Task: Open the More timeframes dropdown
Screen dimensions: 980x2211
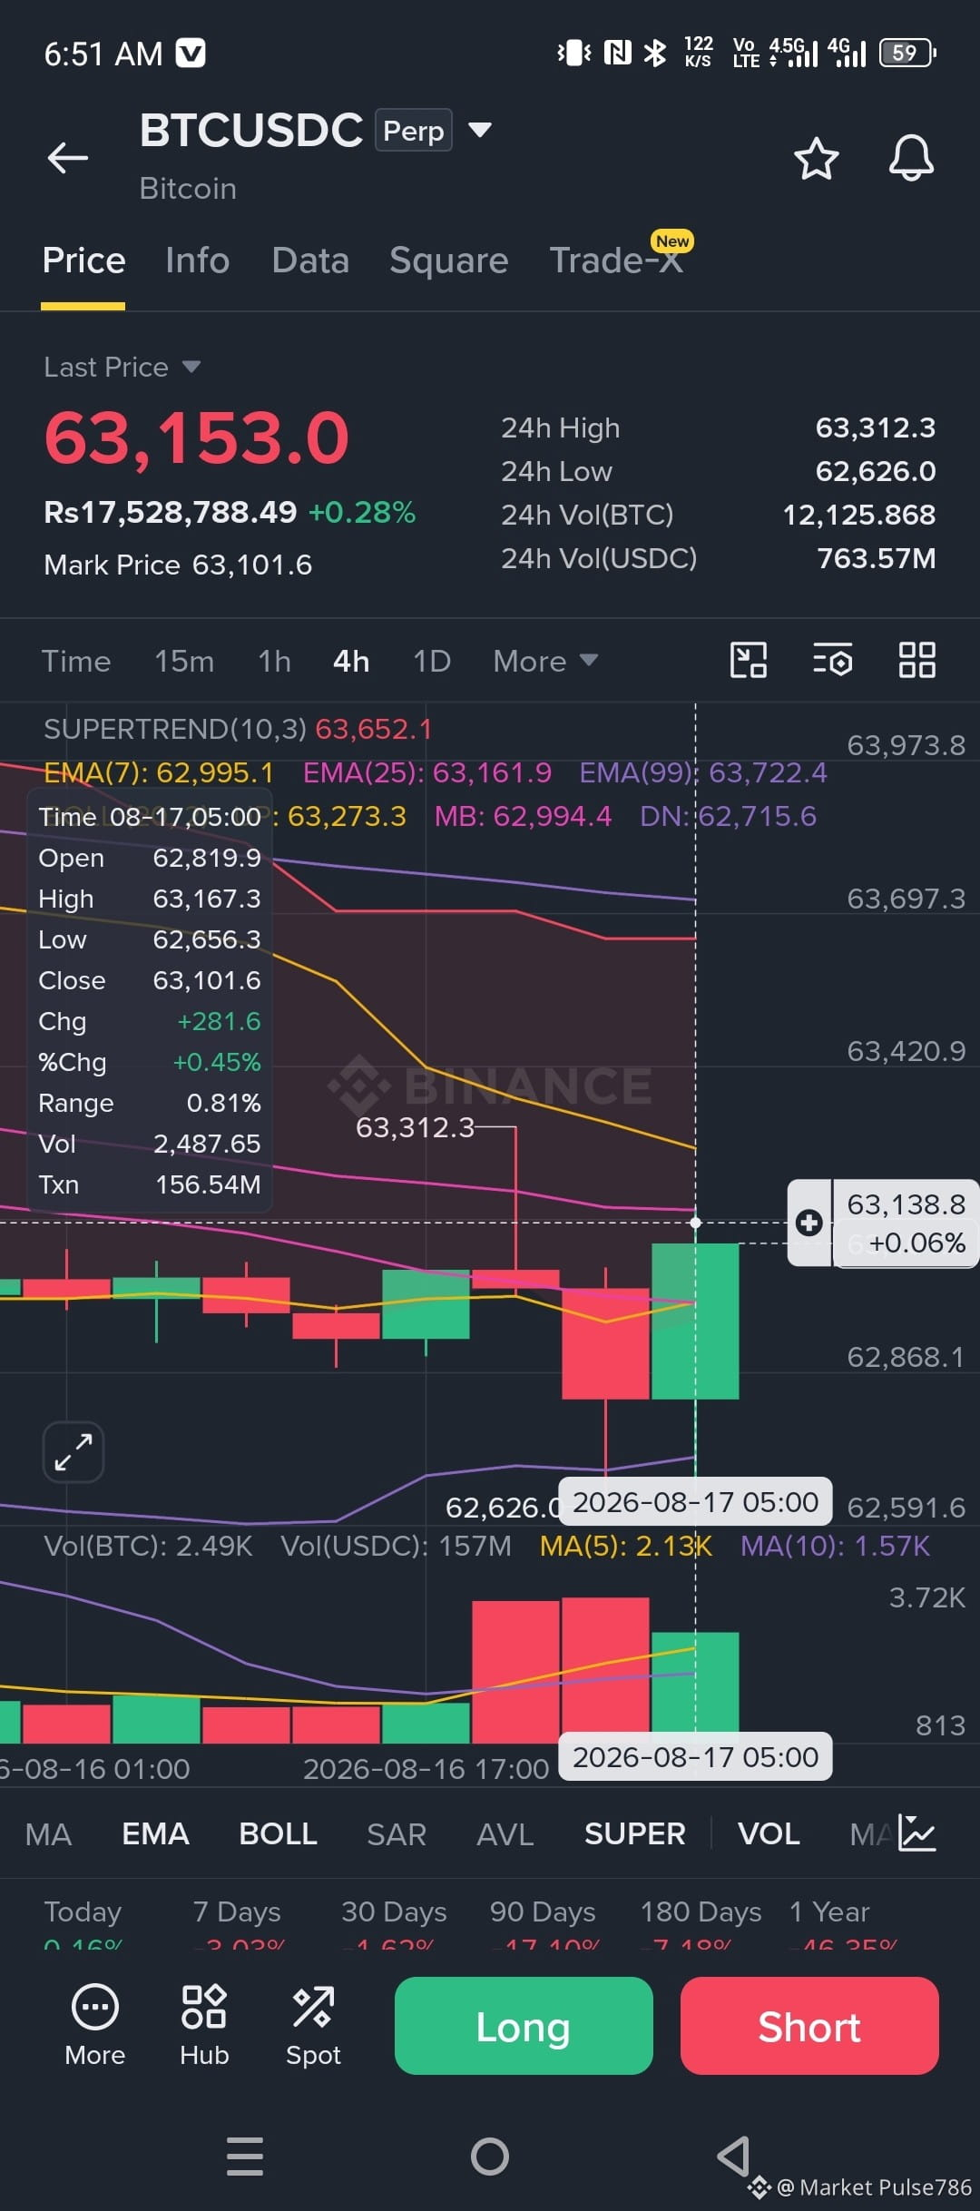Action: pyautogui.click(x=545, y=661)
